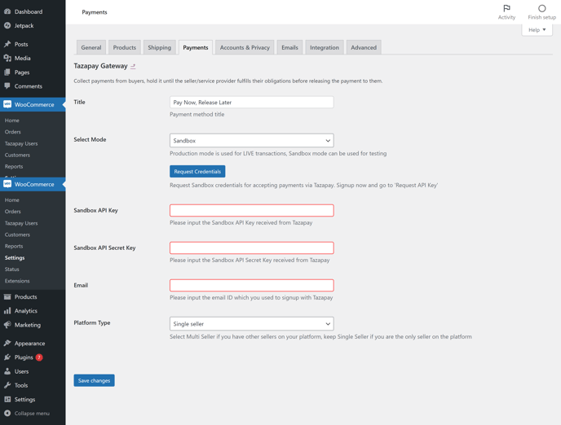Click the Save changes button

click(94, 380)
